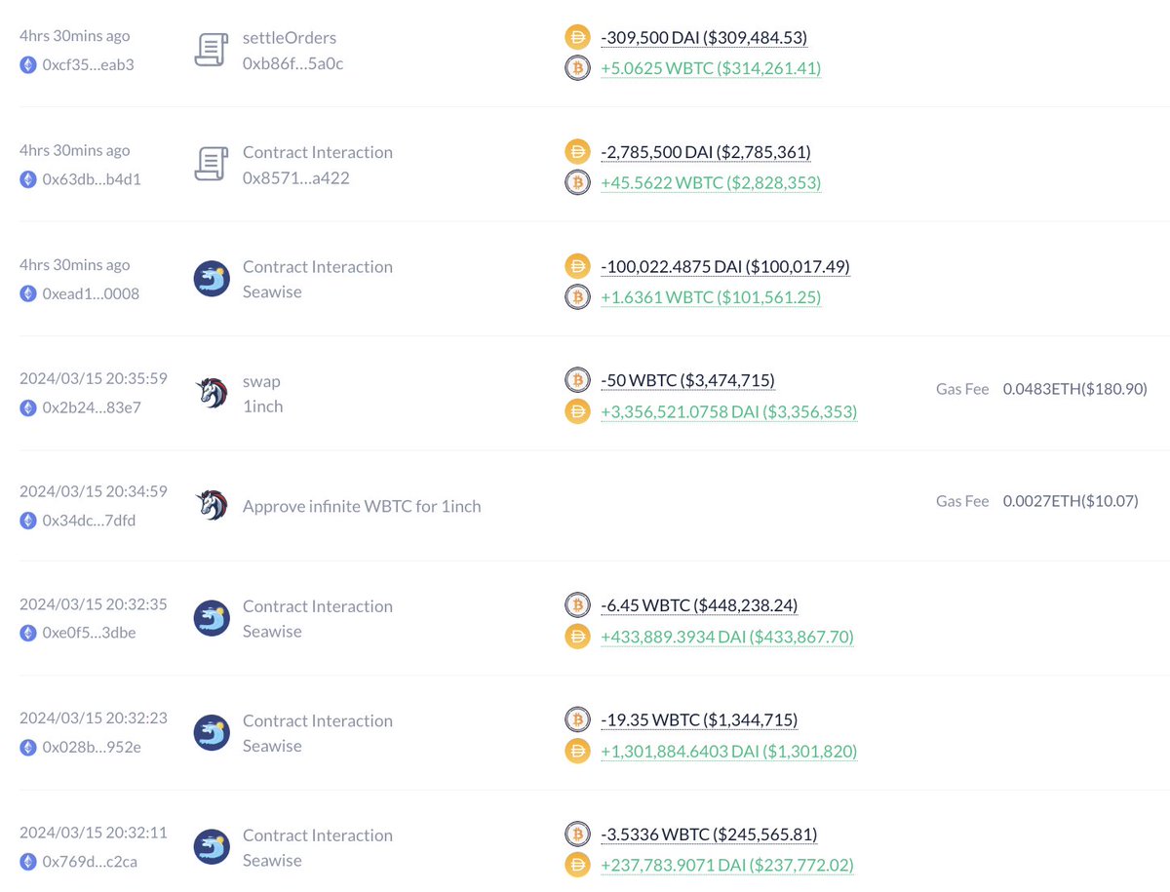
Task: Click the settleOrders method label
Action: [290, 38]
